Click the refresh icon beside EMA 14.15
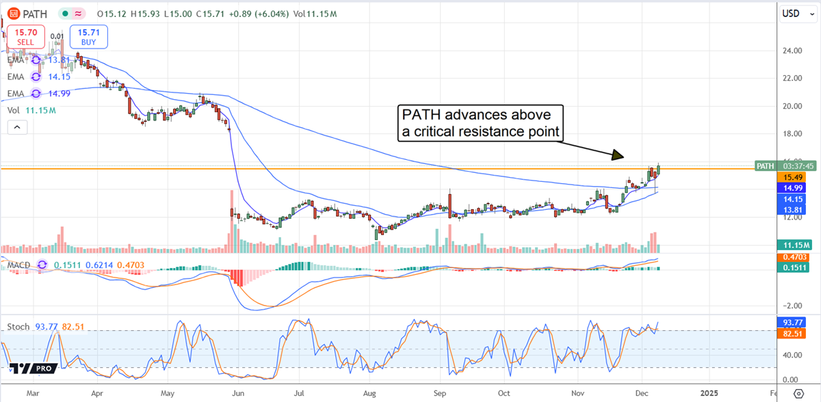Viewport: 821px width, 402px height. 36,77
